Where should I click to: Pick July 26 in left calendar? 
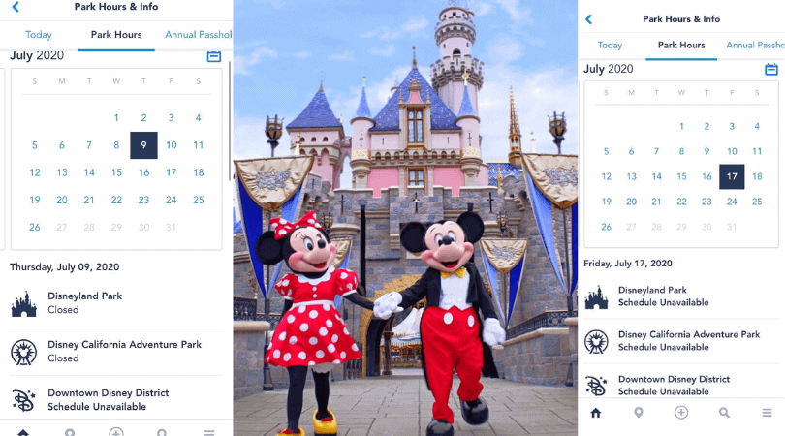pyautogui.click(x=35, y=228)
